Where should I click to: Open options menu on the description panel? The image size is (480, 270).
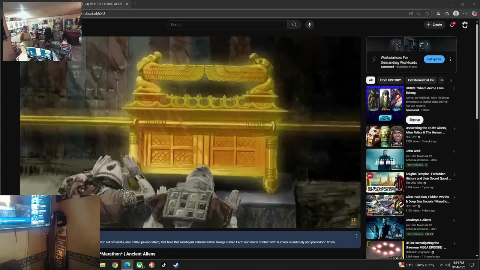[356, 236]
